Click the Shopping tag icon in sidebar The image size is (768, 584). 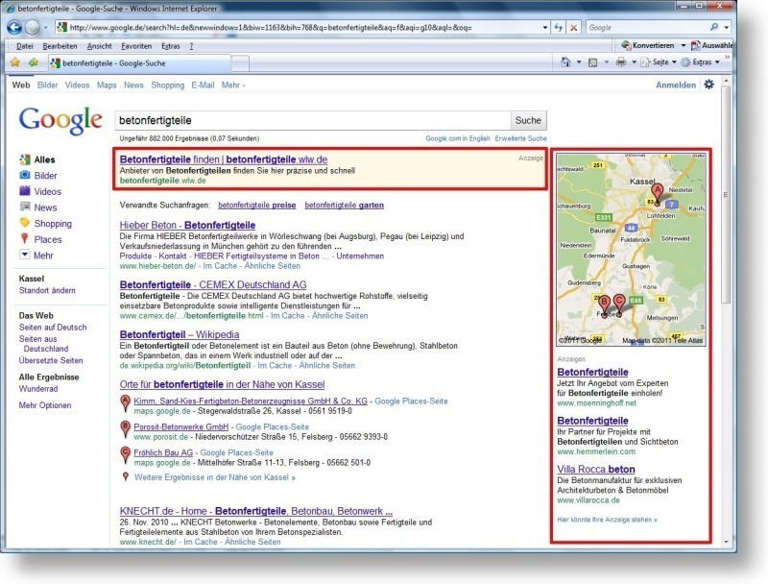(25, 223)
